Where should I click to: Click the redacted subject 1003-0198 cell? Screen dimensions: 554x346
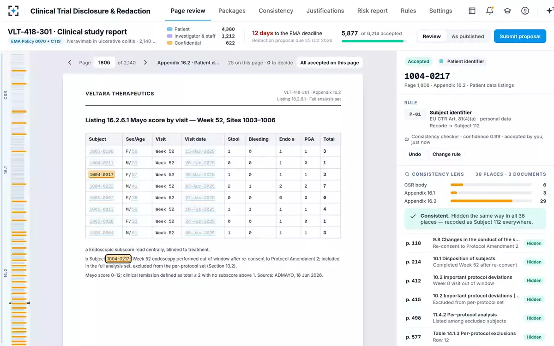click(x=102, y=151)
